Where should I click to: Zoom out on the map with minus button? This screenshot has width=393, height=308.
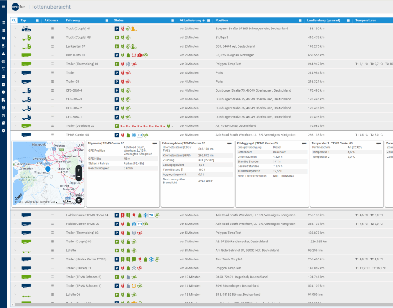pyautogui.click(x=79, y=177)
